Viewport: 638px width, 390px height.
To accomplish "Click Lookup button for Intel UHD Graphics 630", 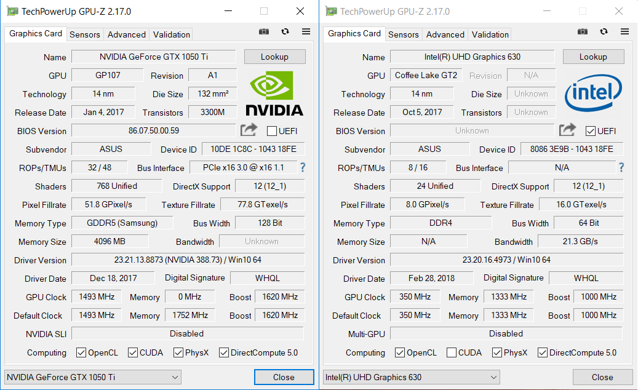I will coord(593,57).
